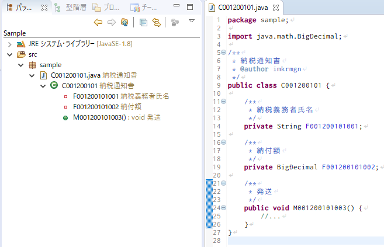Select the green class icon for C001200101
384x247 pixels.
(x=54, y=85)
